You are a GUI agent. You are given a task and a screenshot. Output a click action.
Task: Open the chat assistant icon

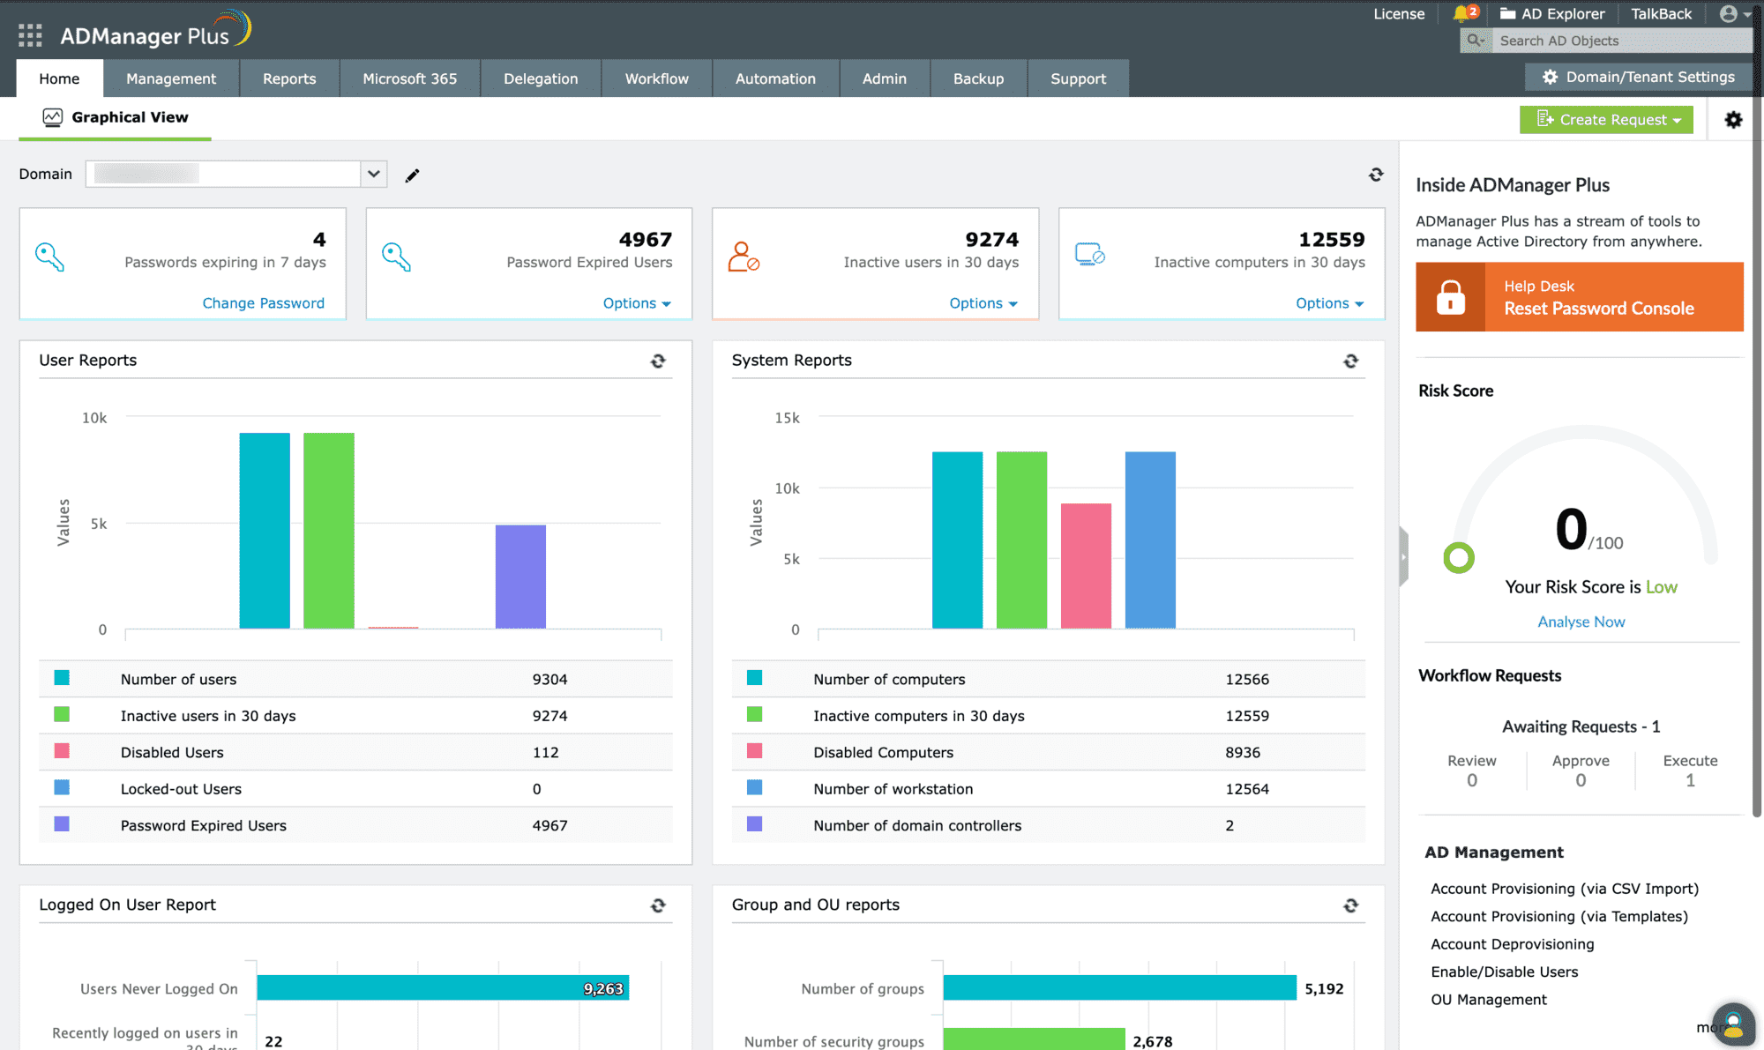pyautogui.click(x=1733, y=1024)
